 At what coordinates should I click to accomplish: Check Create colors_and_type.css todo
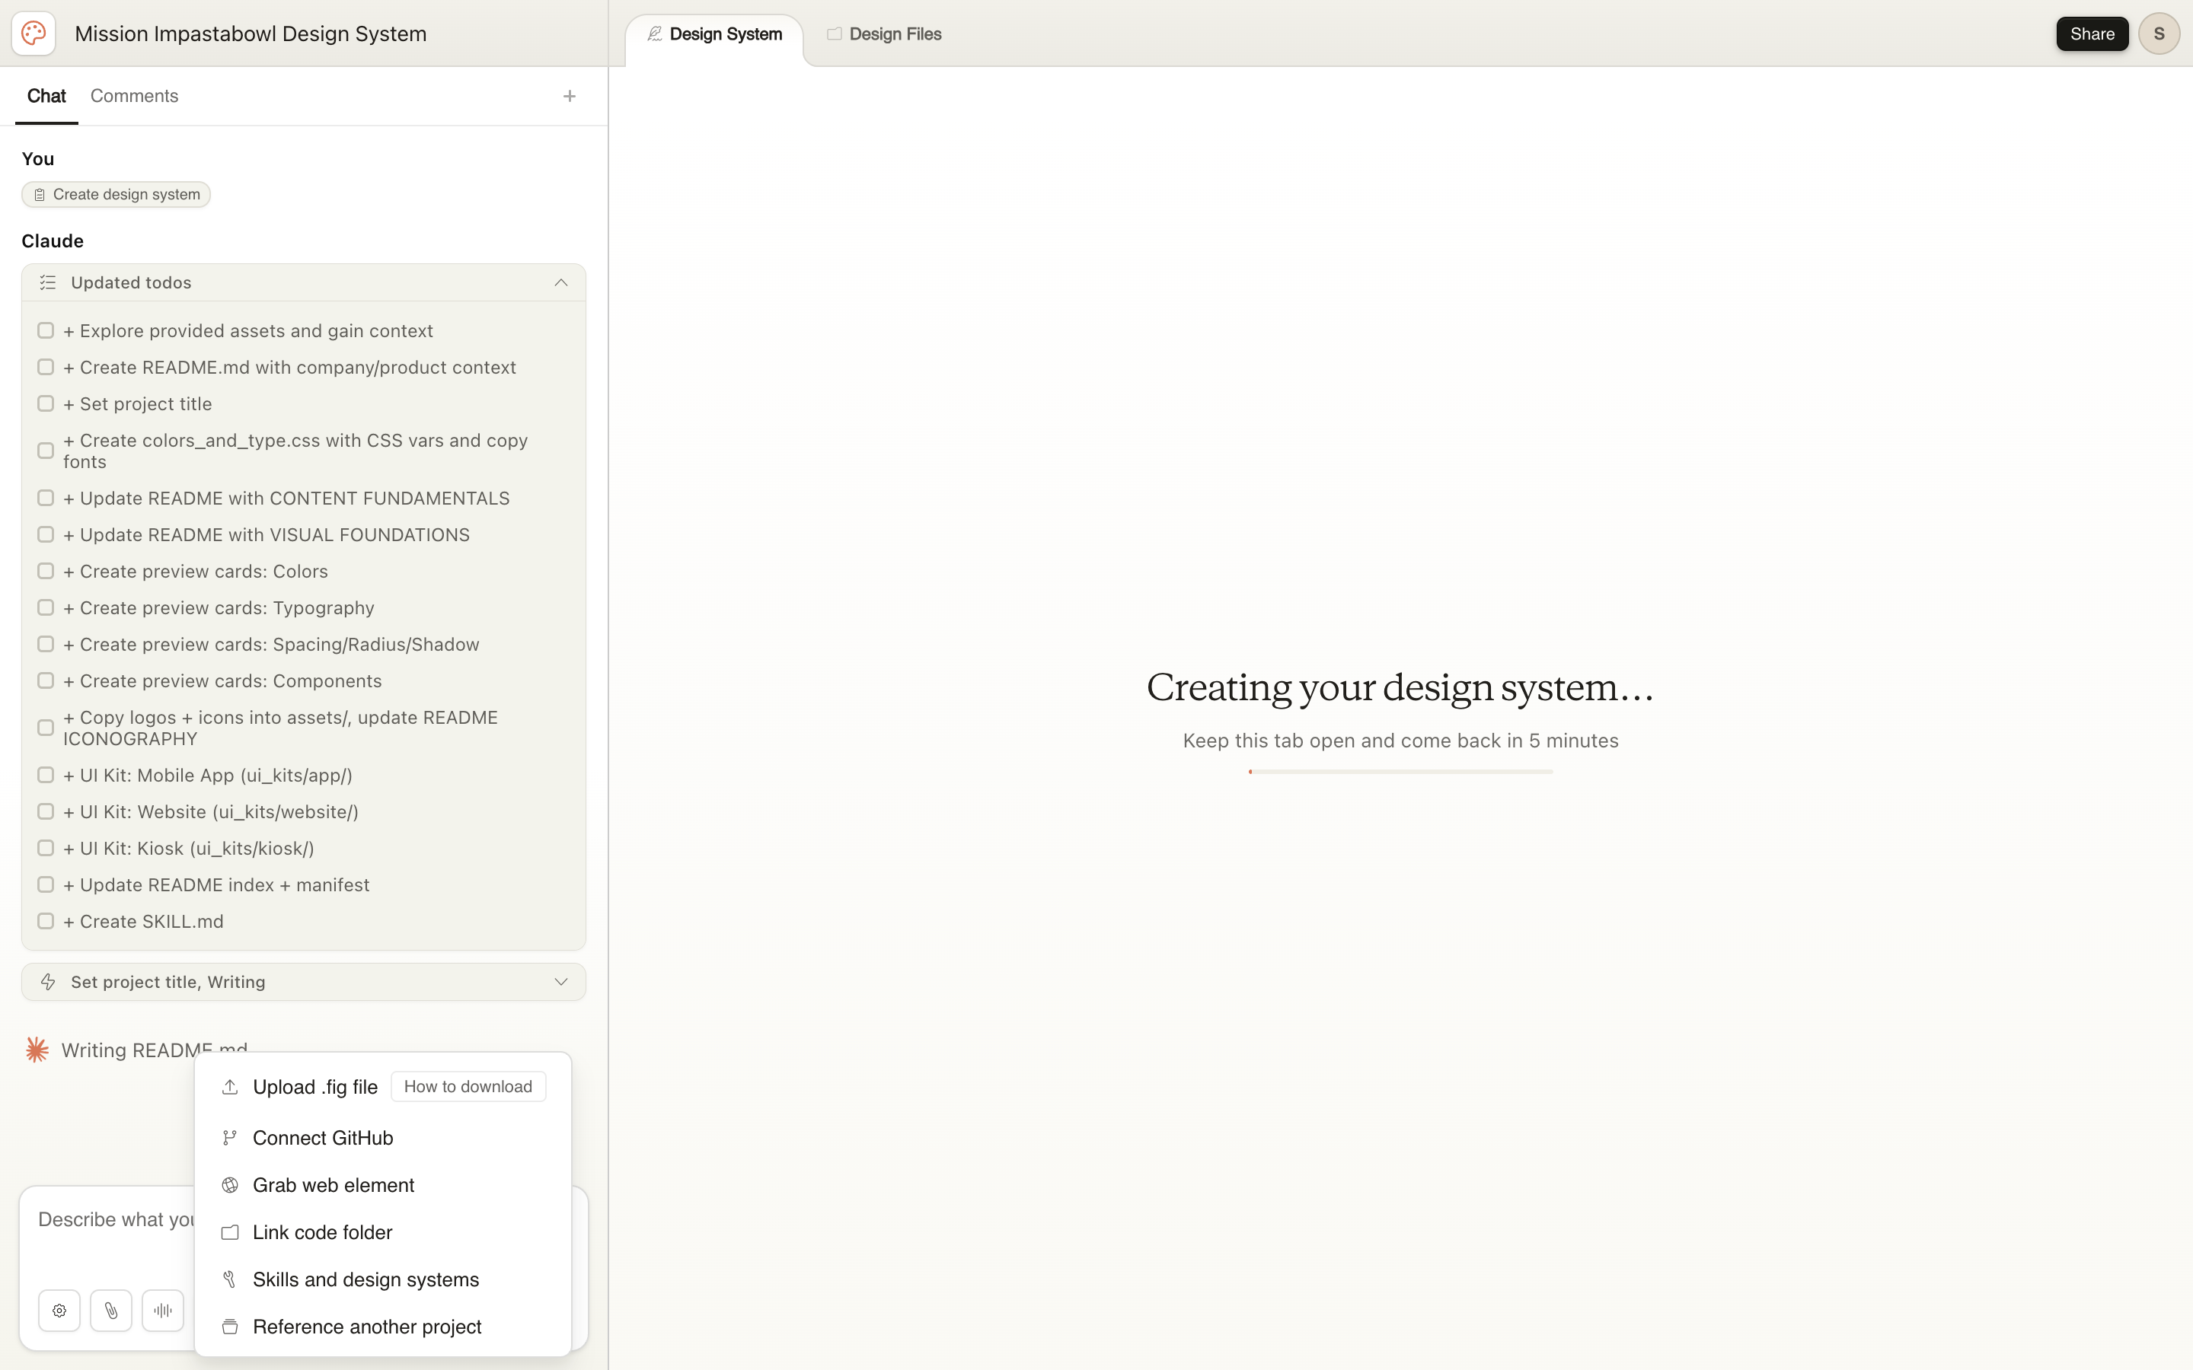coord(46,451)
